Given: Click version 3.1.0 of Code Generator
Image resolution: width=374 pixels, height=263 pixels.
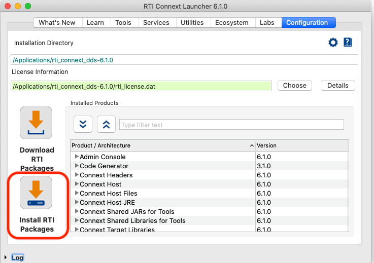Looking at the screenshot, I should [x=264, y=166].
